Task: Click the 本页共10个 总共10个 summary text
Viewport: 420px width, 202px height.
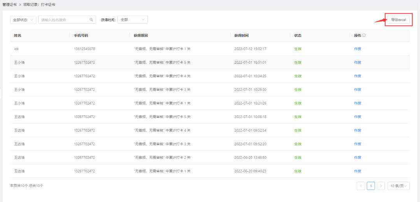Action: tap(27, 185)
